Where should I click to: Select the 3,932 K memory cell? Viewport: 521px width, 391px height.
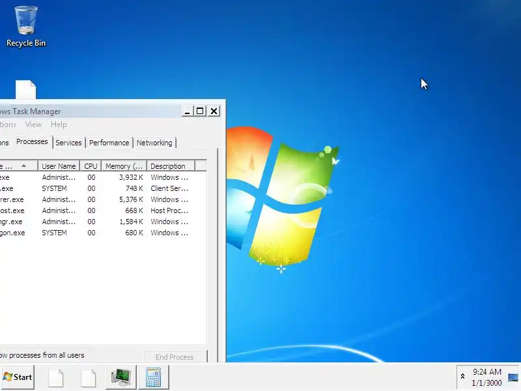(131, 177)
